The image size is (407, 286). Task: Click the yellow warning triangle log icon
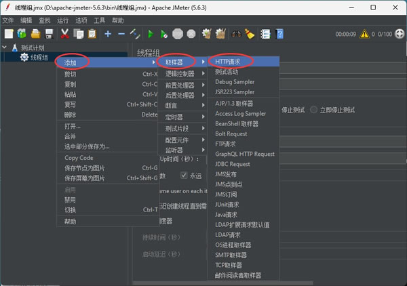364,34
